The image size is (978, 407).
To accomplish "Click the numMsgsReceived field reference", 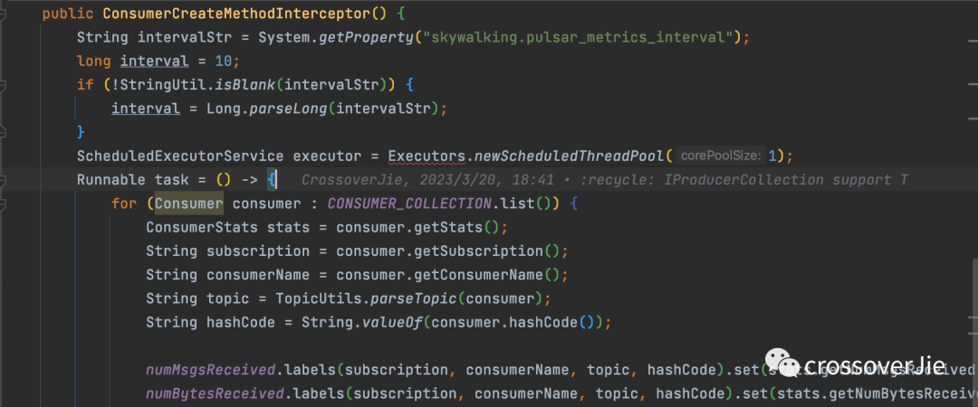I will (x=211, y=370).
